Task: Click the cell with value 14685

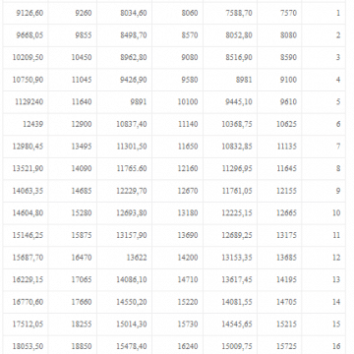Action: pyautogui.click(x=73, y=191)
